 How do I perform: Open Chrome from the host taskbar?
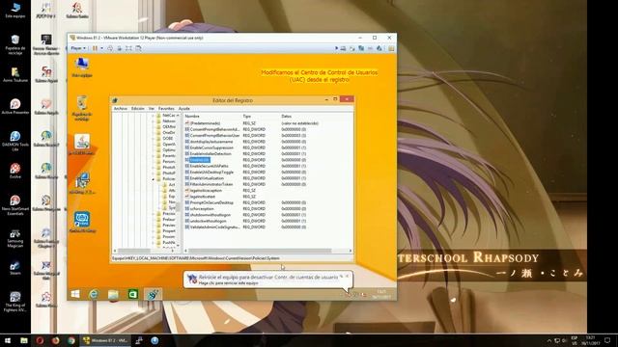70,340
